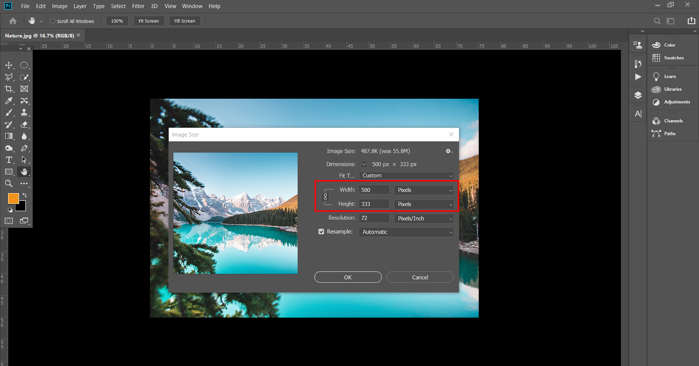Open the Layers panel icon
This screenshot has width=699, height=366.
(x=638, y=95)
